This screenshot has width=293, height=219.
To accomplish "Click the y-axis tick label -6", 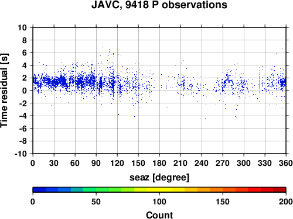I will point(23,128).
